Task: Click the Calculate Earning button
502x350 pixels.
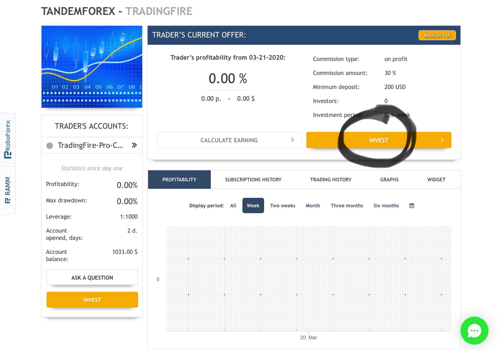Action: pyautogui.click(x=229, y=140)
